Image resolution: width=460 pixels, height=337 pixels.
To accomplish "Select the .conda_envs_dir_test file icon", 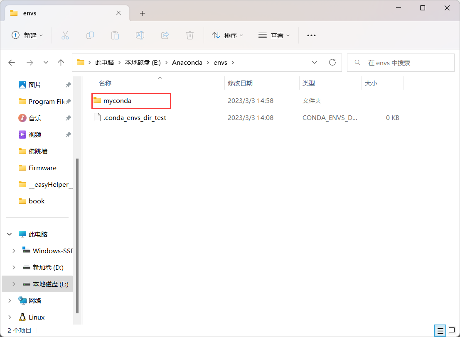I will [x=97, y=117].
